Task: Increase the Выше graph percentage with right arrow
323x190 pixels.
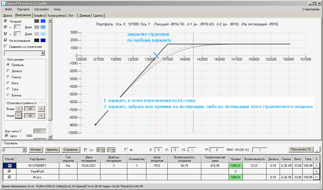Action: point(41,109)
